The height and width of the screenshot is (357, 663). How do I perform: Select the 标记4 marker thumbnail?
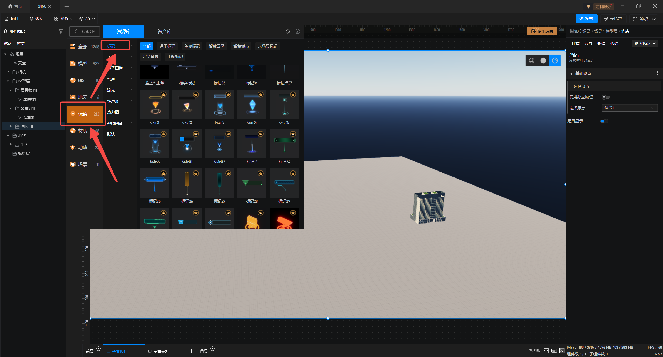pyautogui.click(x=252, y=104)
